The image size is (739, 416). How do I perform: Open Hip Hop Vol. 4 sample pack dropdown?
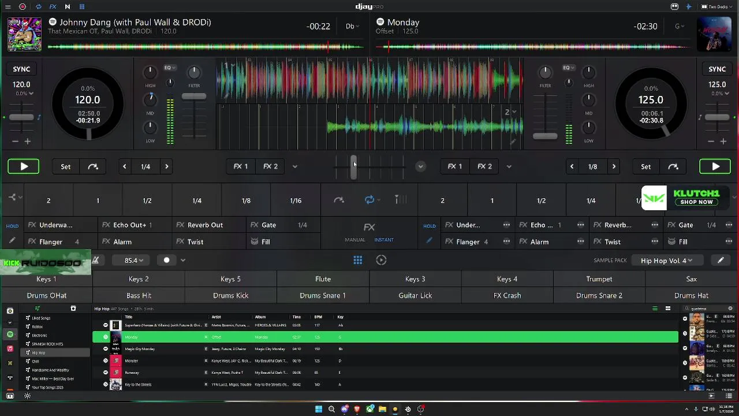click(x=666, y=261)
